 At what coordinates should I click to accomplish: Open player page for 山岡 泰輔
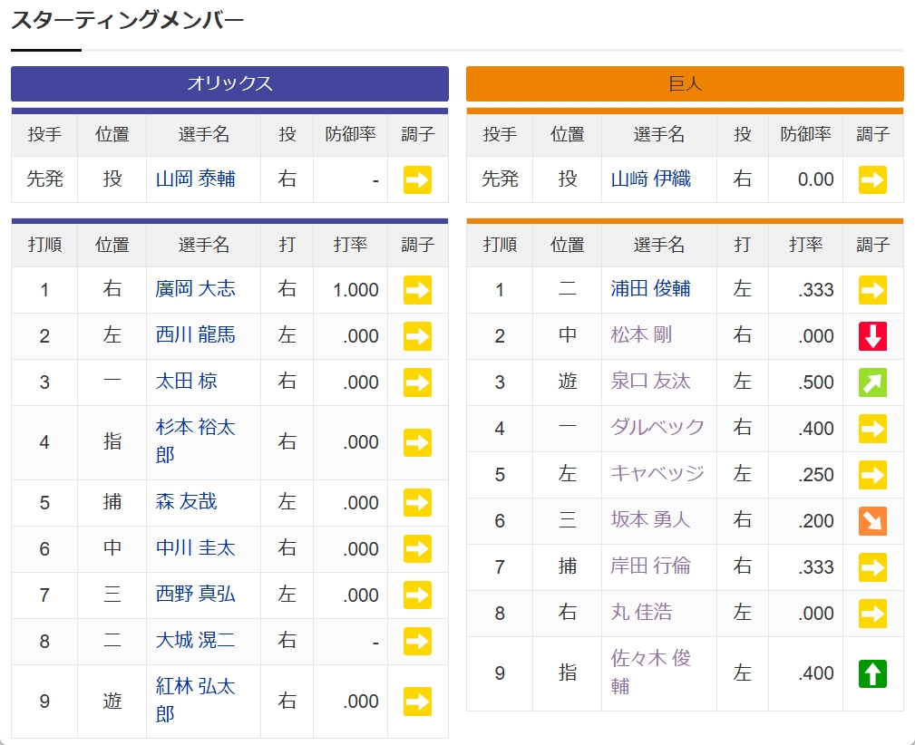tap(195, 179)
